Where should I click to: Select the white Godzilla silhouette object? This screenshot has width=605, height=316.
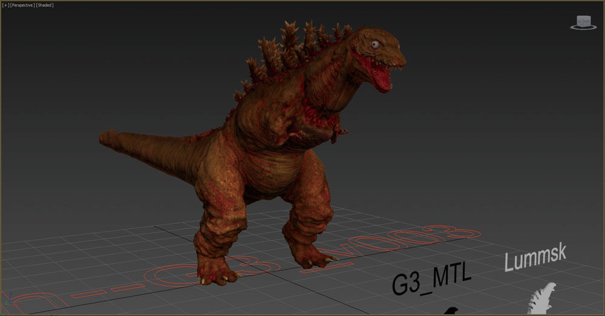tap(541, 298)
